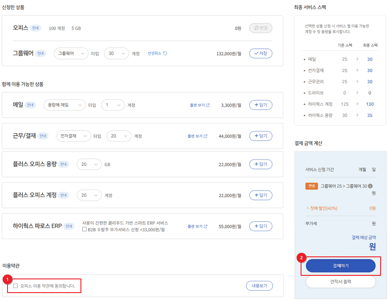
Task: Open the 용량제 메일 type dropdown
Action: pos(65,105)
